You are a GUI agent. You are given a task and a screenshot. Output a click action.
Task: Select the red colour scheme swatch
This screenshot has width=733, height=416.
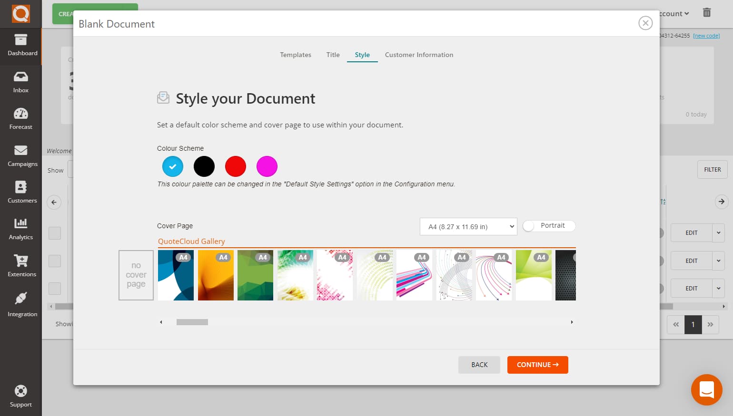(x=236, y=166)
